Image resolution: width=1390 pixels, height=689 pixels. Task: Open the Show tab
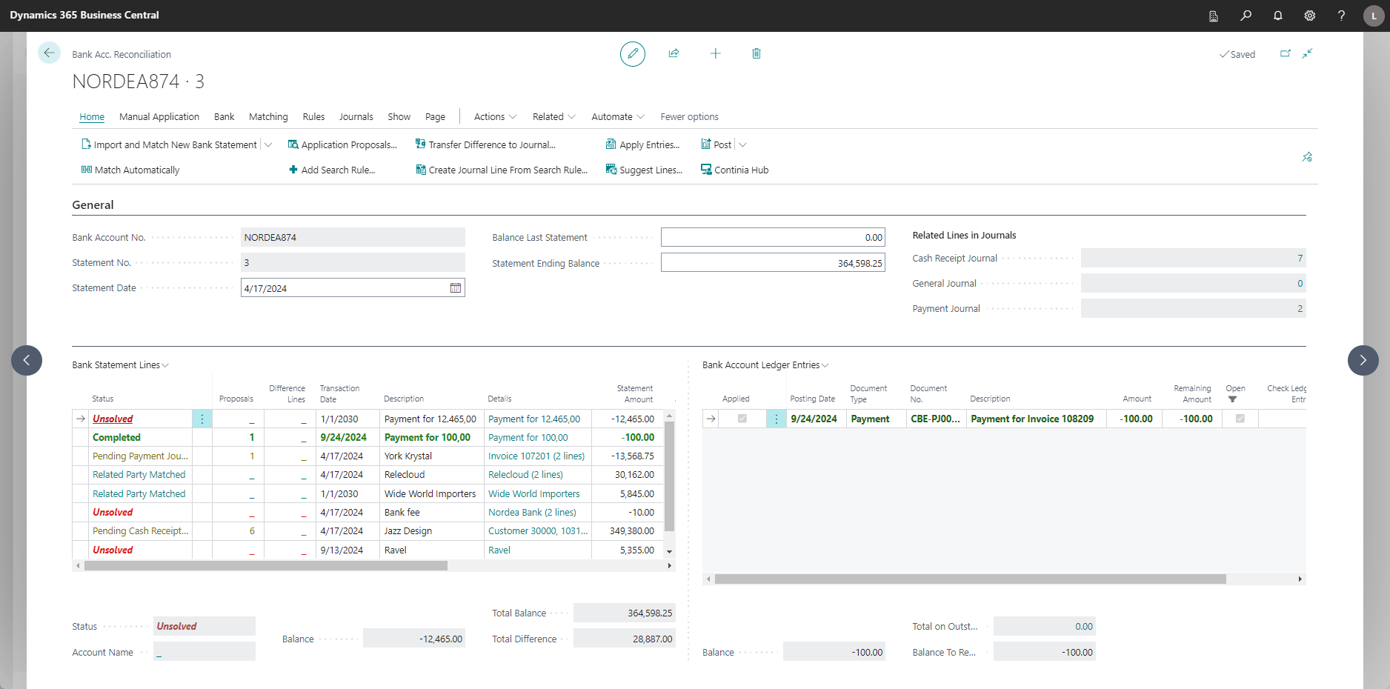click(x=399, y=116)
